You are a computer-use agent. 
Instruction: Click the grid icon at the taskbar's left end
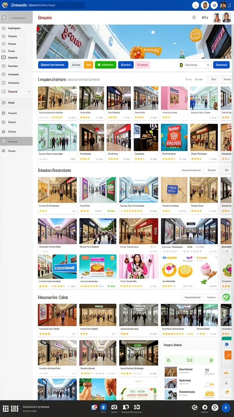5,408
